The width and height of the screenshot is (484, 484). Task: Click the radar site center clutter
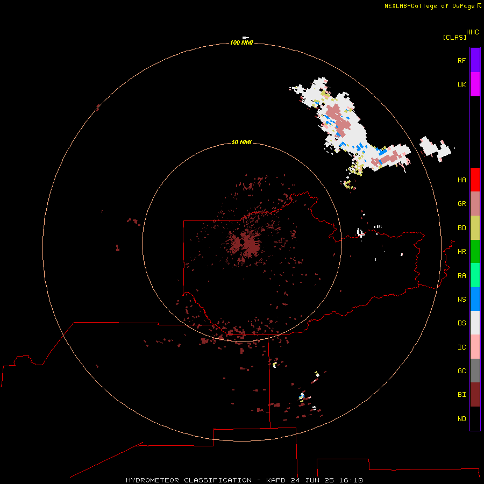pos(245,243)
